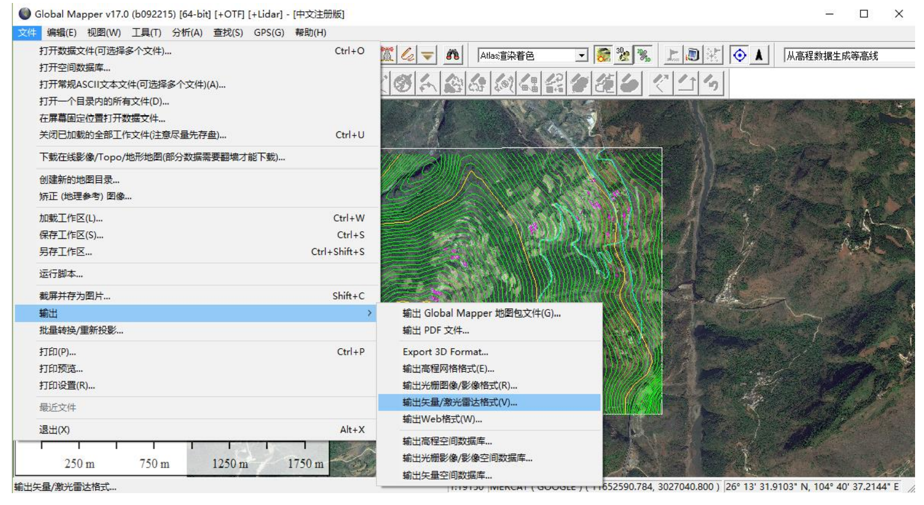
Task: Select 输出高程网格格式(E)...
Action: click(x=490, y=369)
